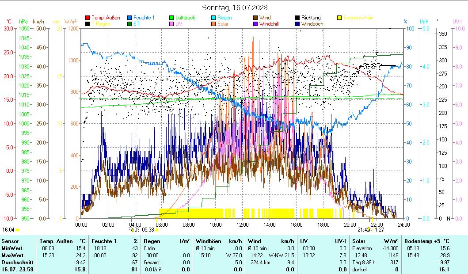
Task: Click the dark green ET legend square
Action: [x=130, y=24]
